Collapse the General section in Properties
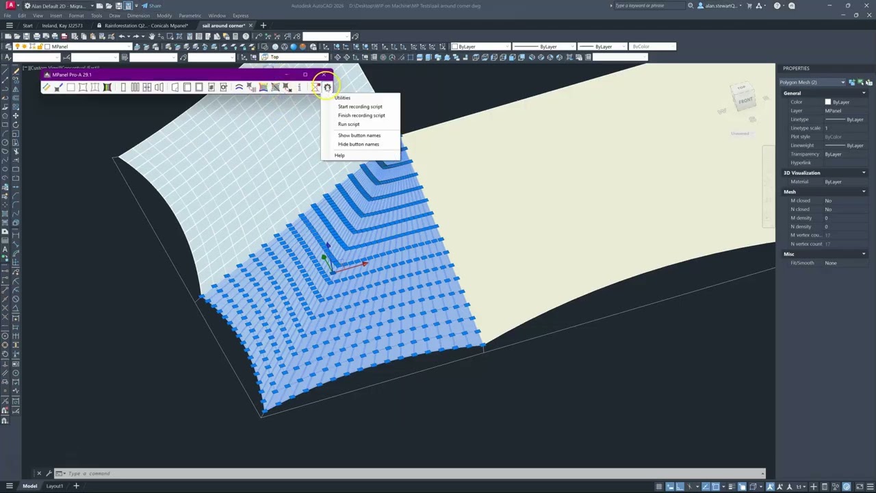Screen dimensions: 876x493 pyautogui.click(x=864, y=93)
